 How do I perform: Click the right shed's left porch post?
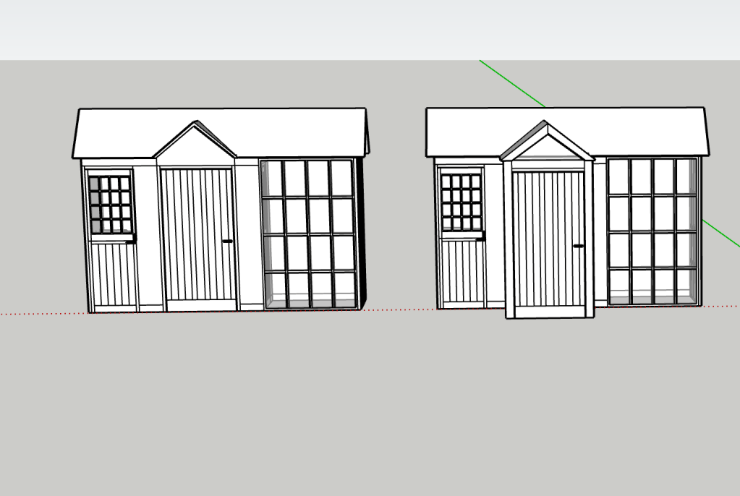[x=509, y=239]
